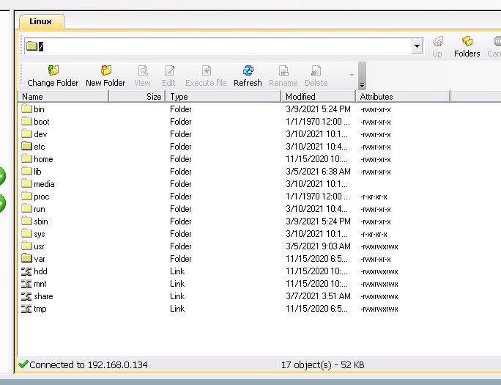Switch to the Linux tab
Screen dimensions: 501x385
(x=40, y=21)
